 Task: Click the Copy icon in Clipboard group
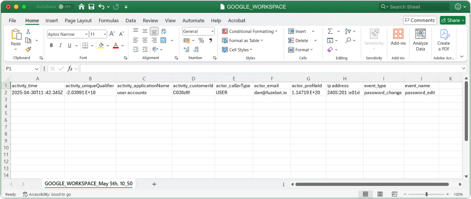(28, 41)
